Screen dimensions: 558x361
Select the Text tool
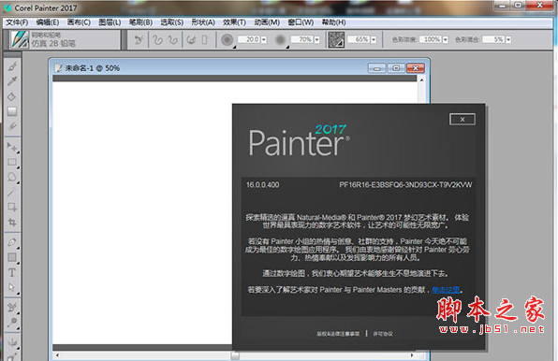tap(12, 272)
